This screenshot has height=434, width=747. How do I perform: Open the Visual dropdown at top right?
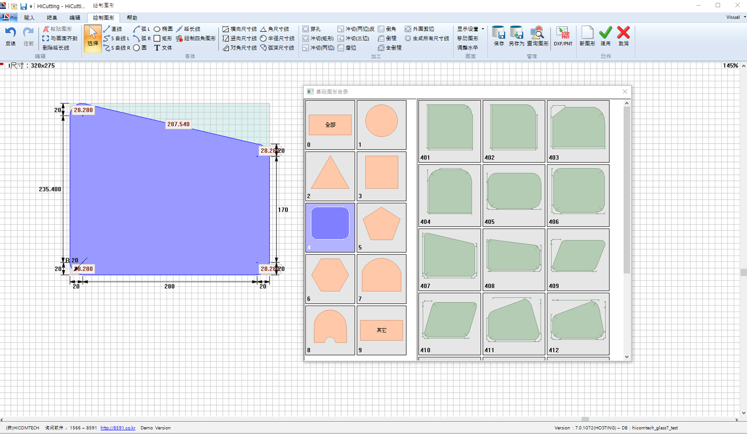pyautogui.click(x=736, y=17)
